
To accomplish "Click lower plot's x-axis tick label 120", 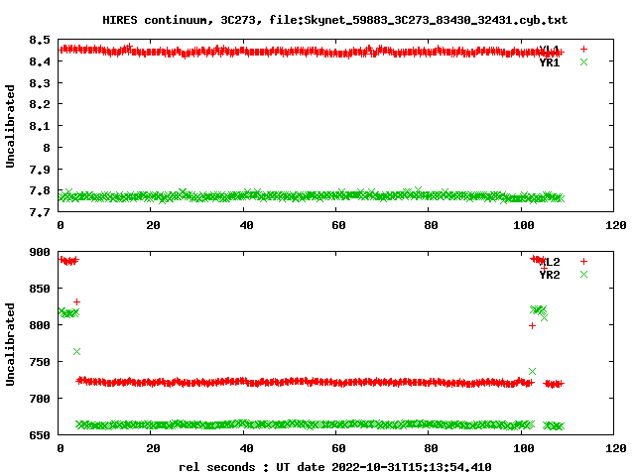I will (x=616, y=448).
